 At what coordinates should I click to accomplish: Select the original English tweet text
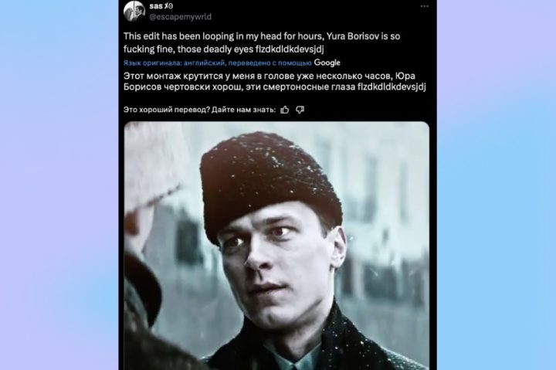click(x=262, y=42)
